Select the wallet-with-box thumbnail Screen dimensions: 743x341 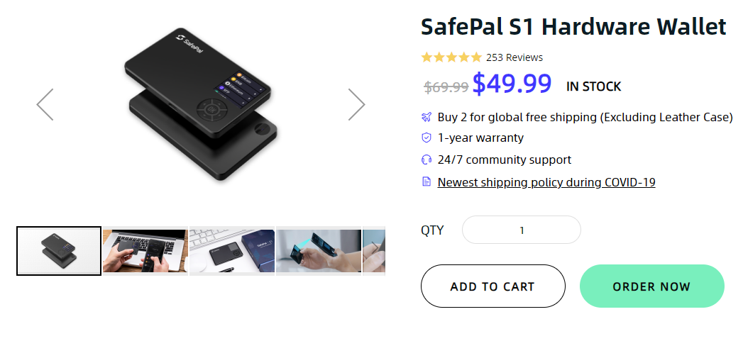232,251
